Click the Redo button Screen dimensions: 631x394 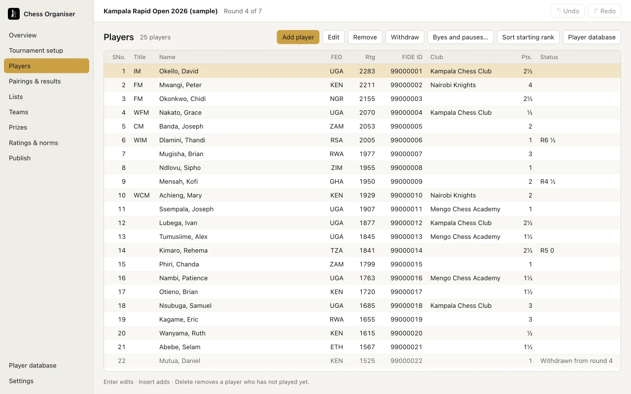[x=604, y=11]
